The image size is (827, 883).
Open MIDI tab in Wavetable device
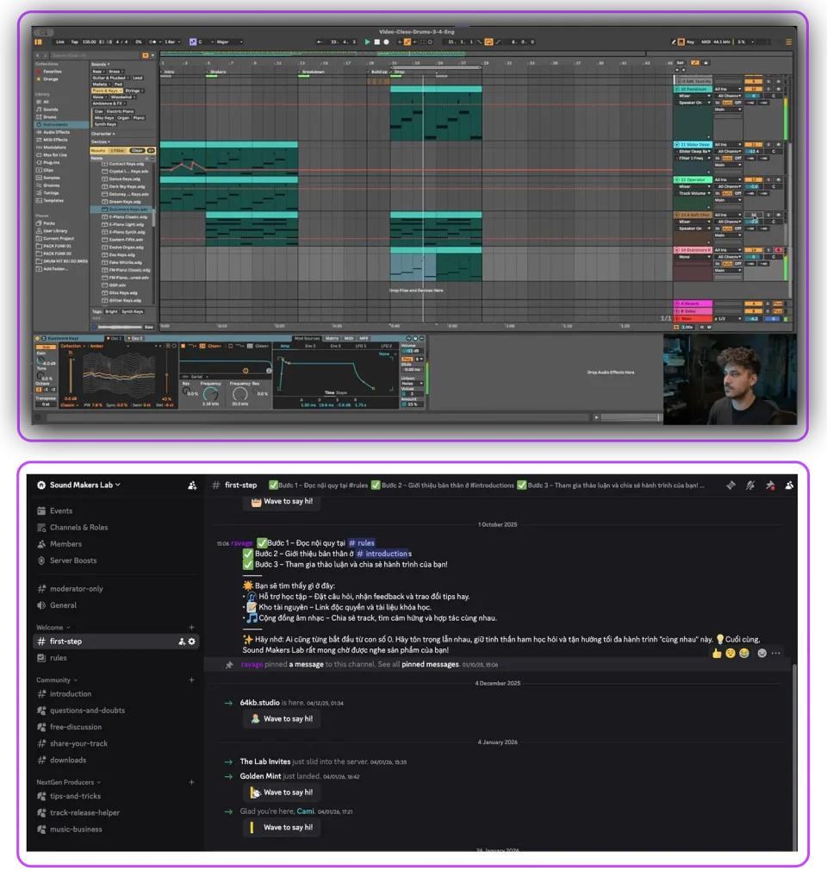pos(348,338)
